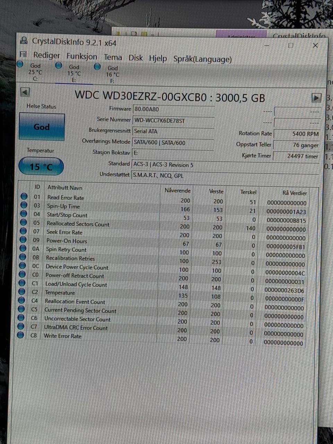This screenshot has width=333, height=444.
Task: Click status icon for Seek Error Rate
Action: 23,231
